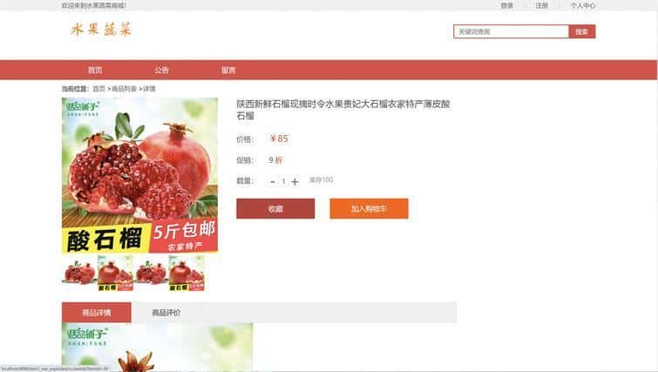Click the 登录 login link at top
The image size is (658, 372).
(507, 5)
